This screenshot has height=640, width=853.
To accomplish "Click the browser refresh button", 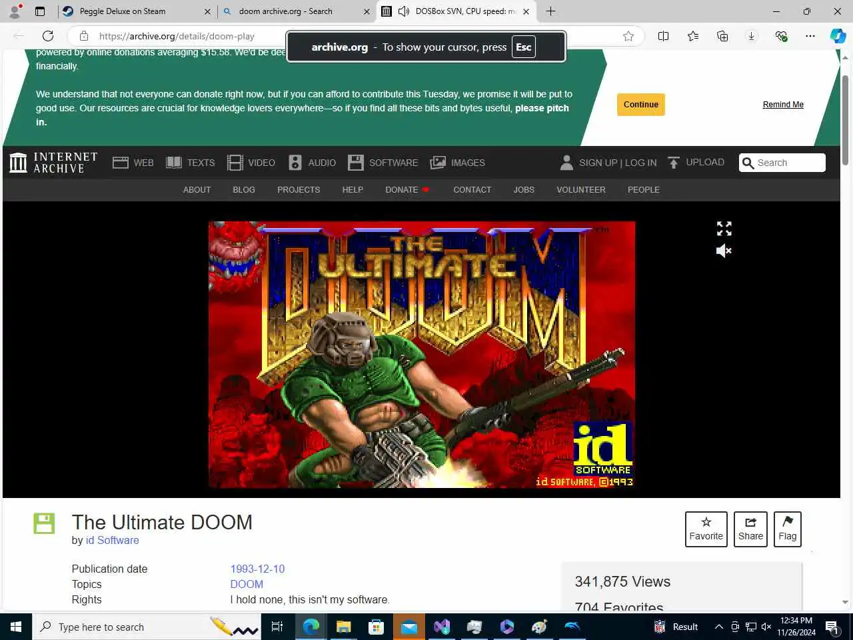I will pyautogui.click(x=48, y=36).
